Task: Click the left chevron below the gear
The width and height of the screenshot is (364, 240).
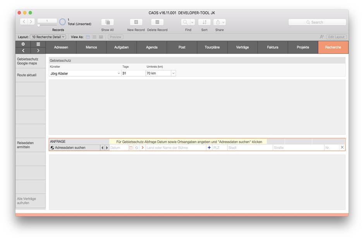Action: [x=23, y=50]
